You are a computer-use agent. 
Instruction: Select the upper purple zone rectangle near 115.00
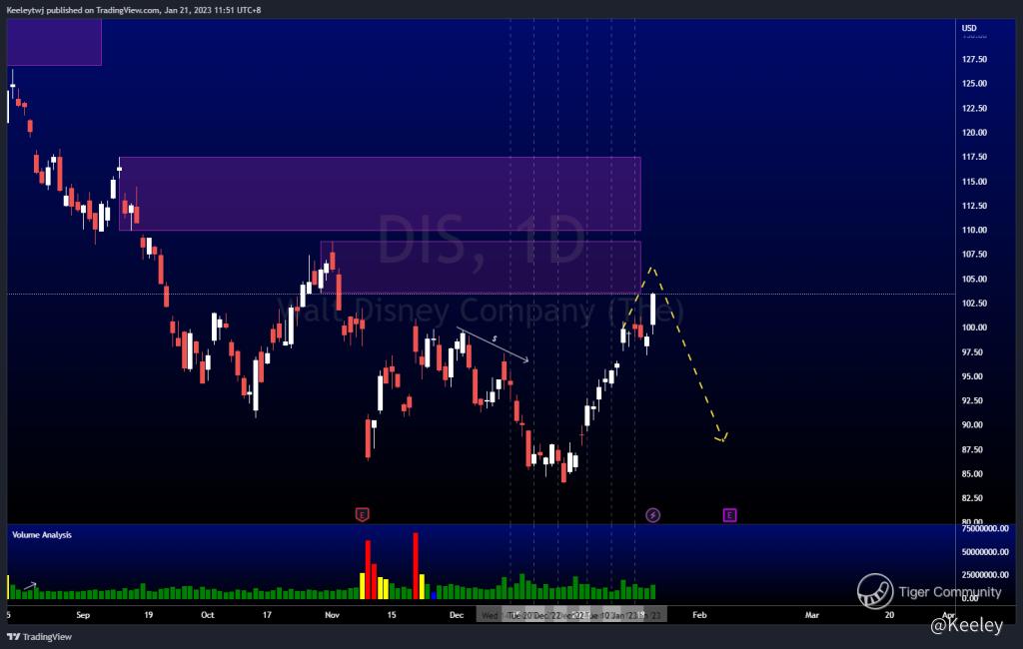380,194
